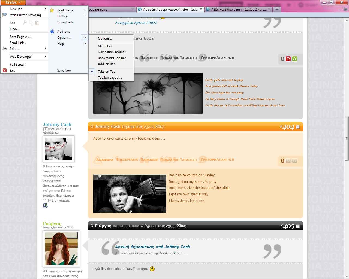Choose Find... from the menu
The height and width of the screenshot is (279, 349).
[x=14, y=29]
